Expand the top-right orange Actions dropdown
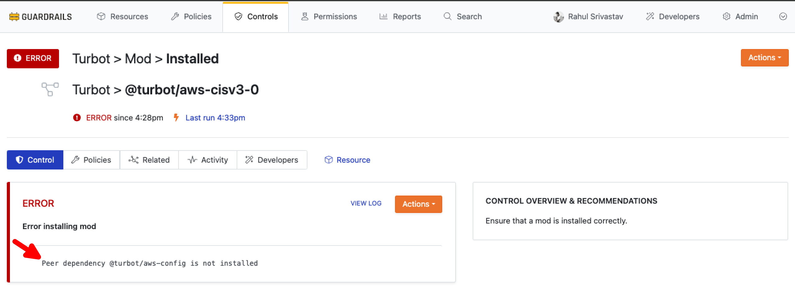Viewport: 795px width, 298px height. 764,58
